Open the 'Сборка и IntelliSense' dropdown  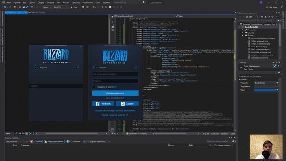pyautogui.click(x=99, y=141)
